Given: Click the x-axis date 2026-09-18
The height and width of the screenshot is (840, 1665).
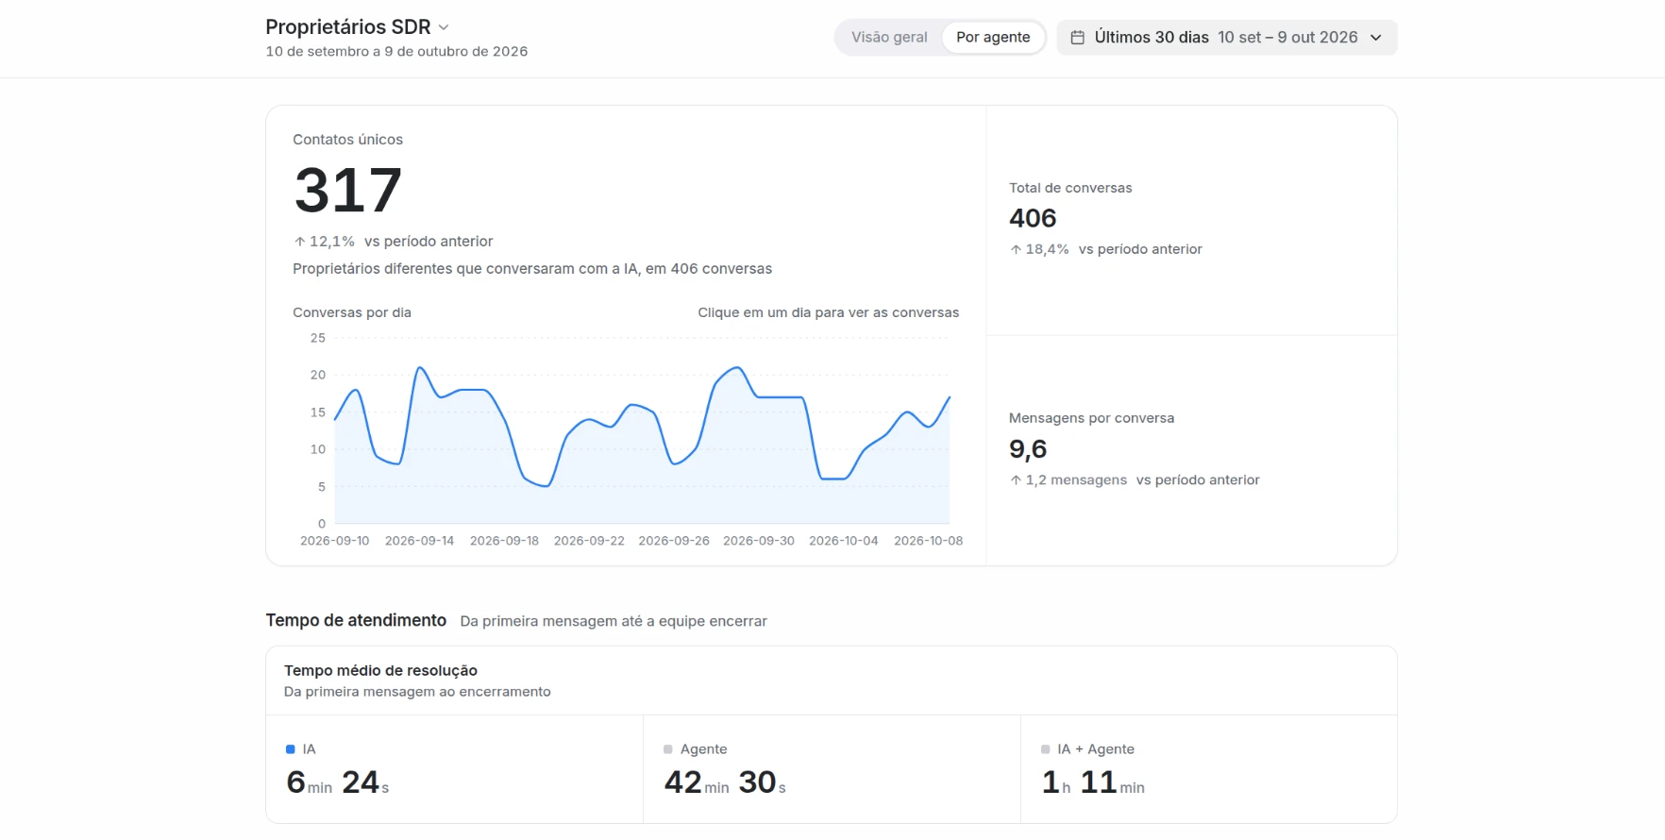Looking at the screenshot, I should click(504, 541).
